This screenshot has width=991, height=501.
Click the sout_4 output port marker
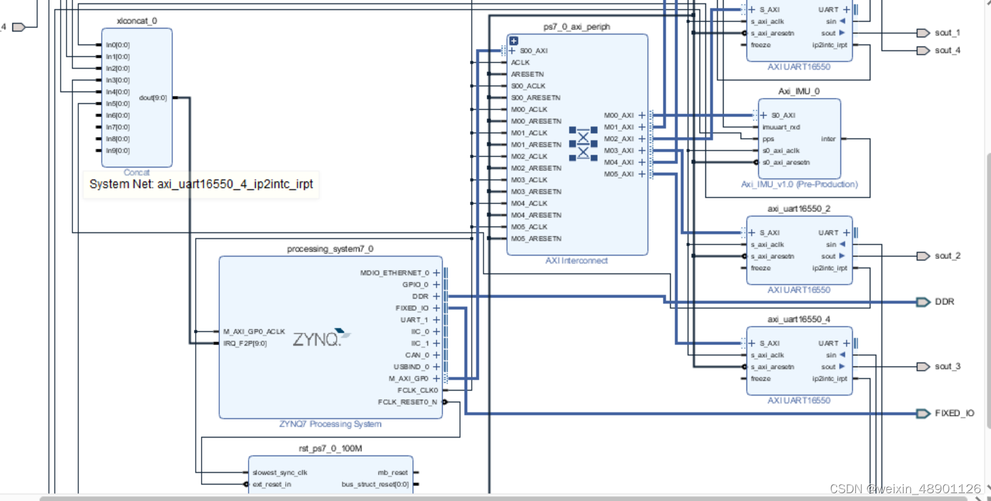click(922, 50)
